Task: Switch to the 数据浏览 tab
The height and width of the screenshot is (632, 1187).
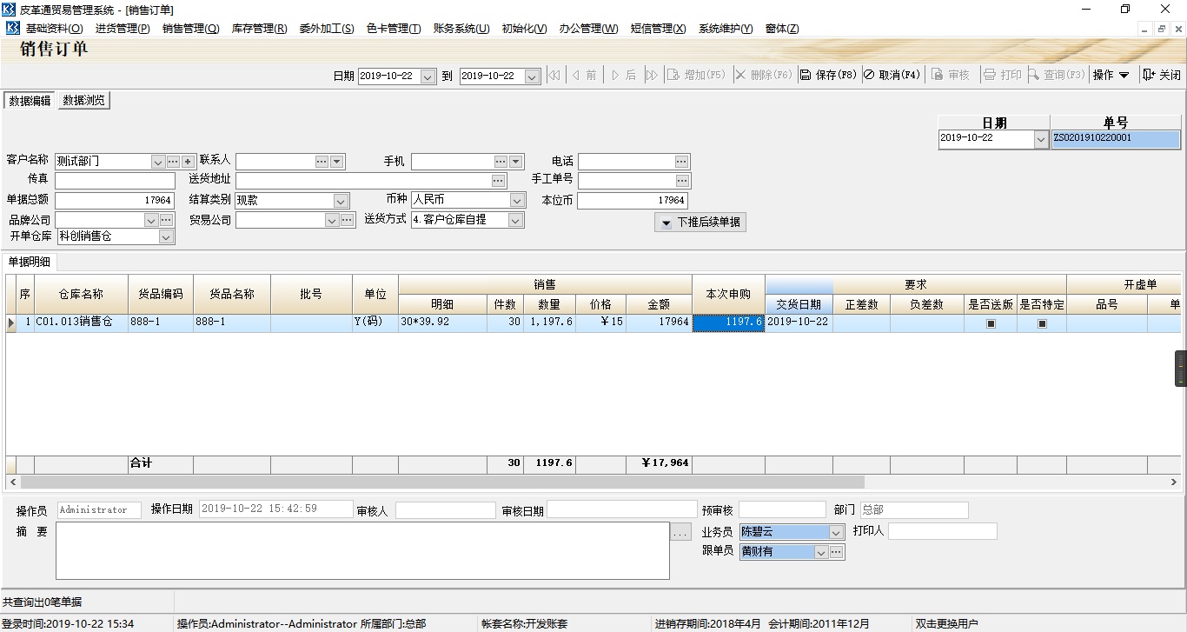Action: [85, 100]
